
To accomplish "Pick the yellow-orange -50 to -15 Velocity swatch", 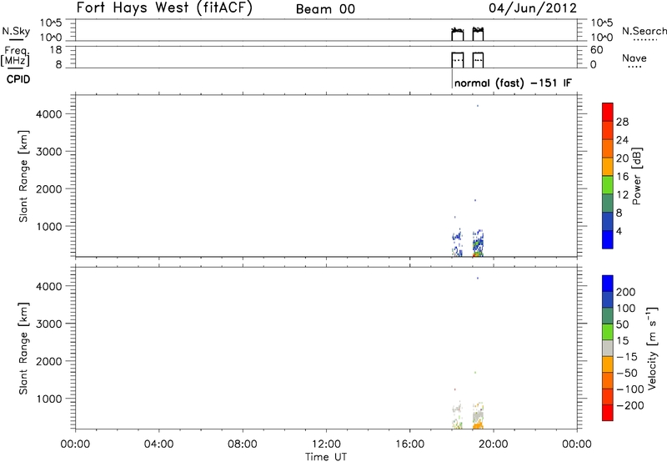I will click(608, 364).
